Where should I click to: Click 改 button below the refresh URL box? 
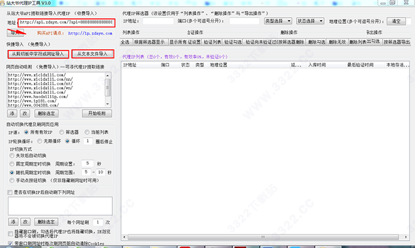[26, 222]
